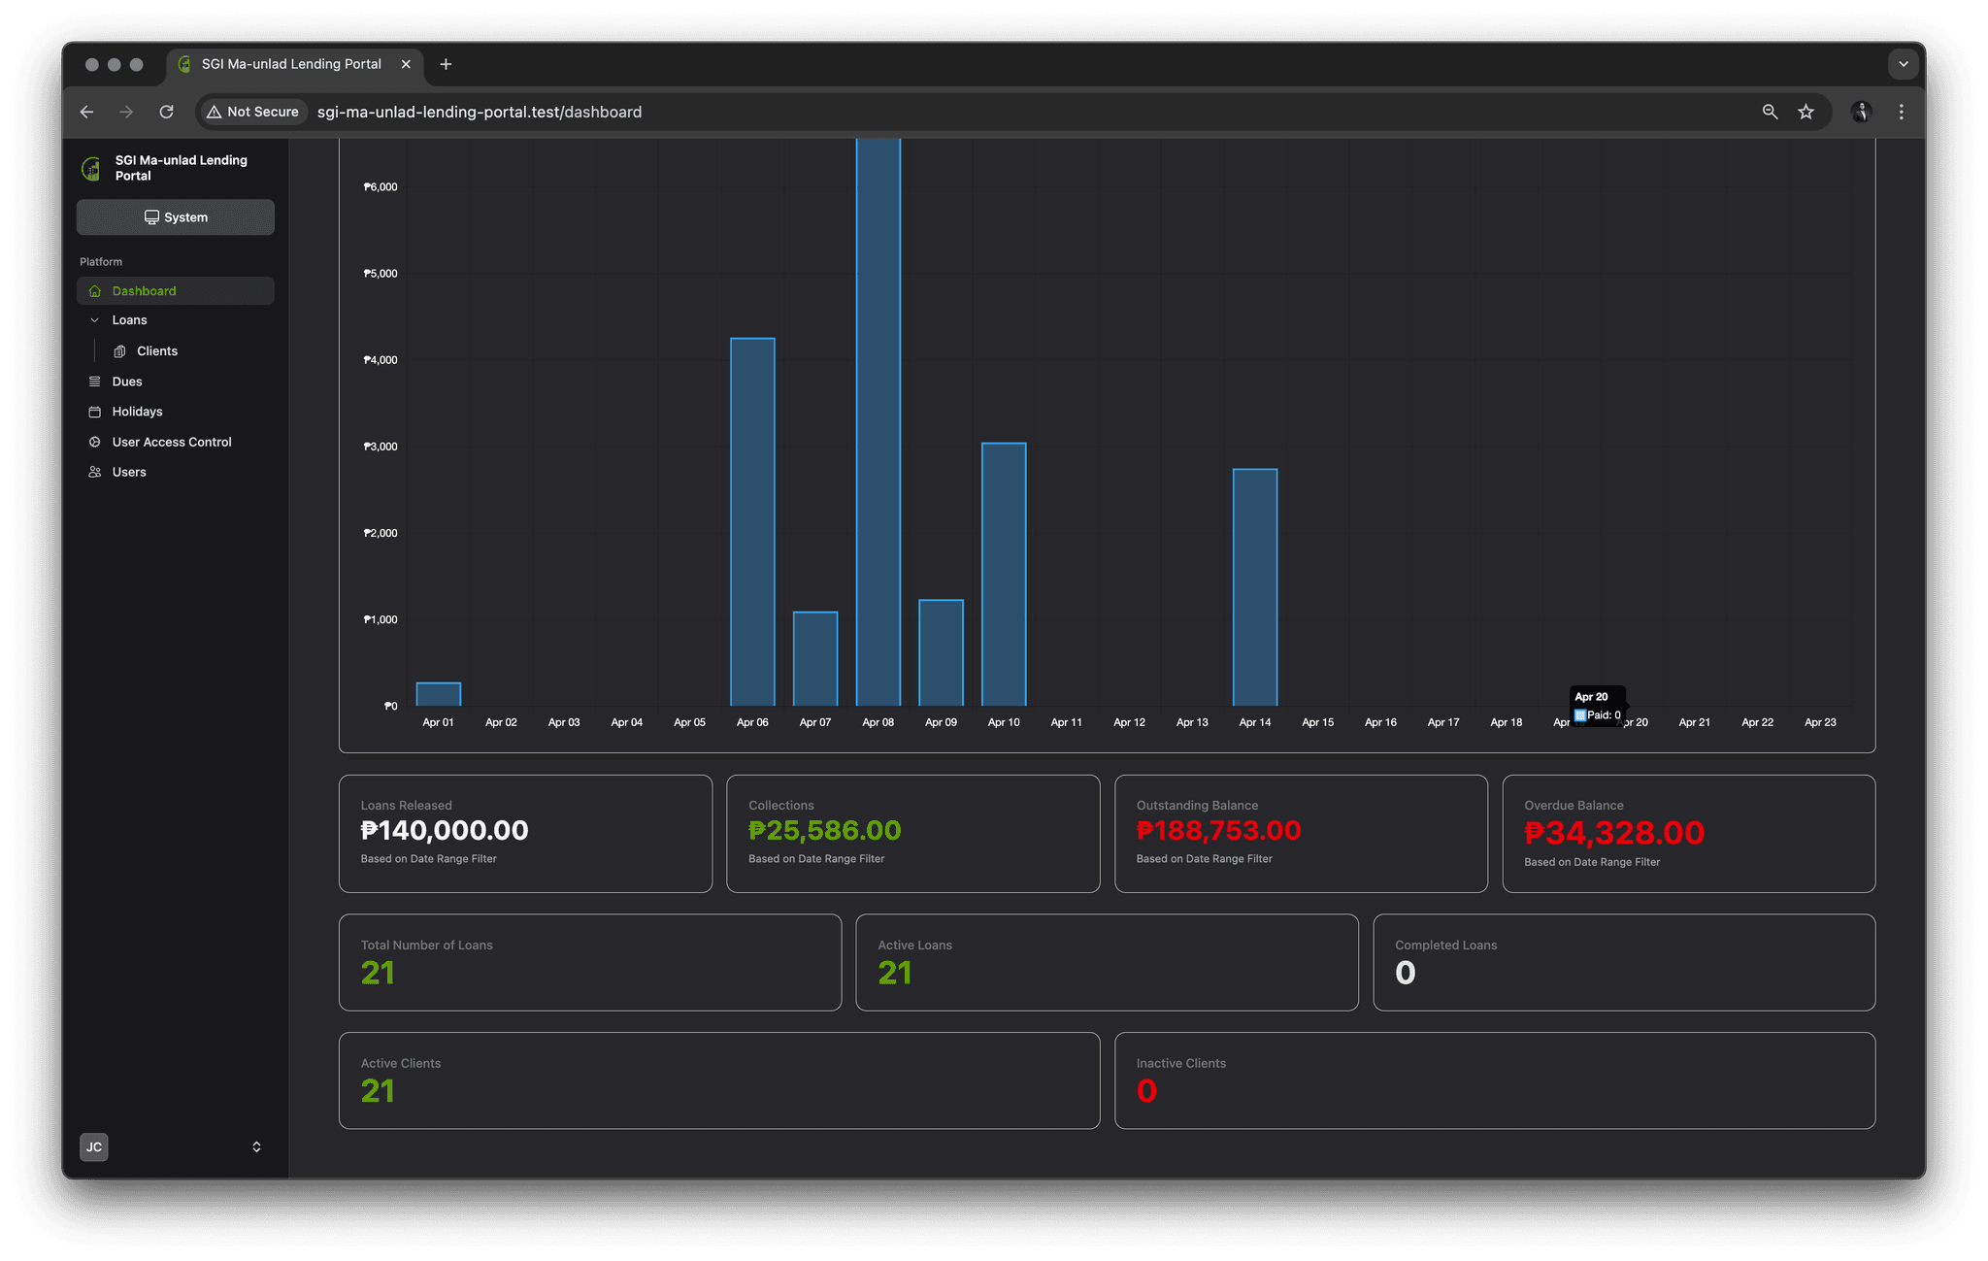Click the Apr 14 bar in chart
The image size is (1988, 1261).
(1255, 587)
